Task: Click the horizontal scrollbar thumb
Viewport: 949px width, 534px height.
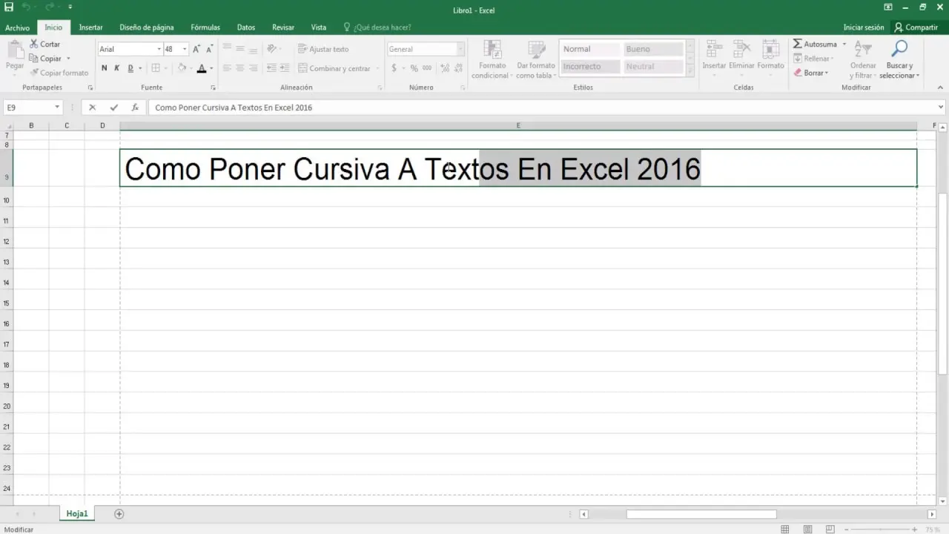Action: pyautogui.click(x=701, y=514)
